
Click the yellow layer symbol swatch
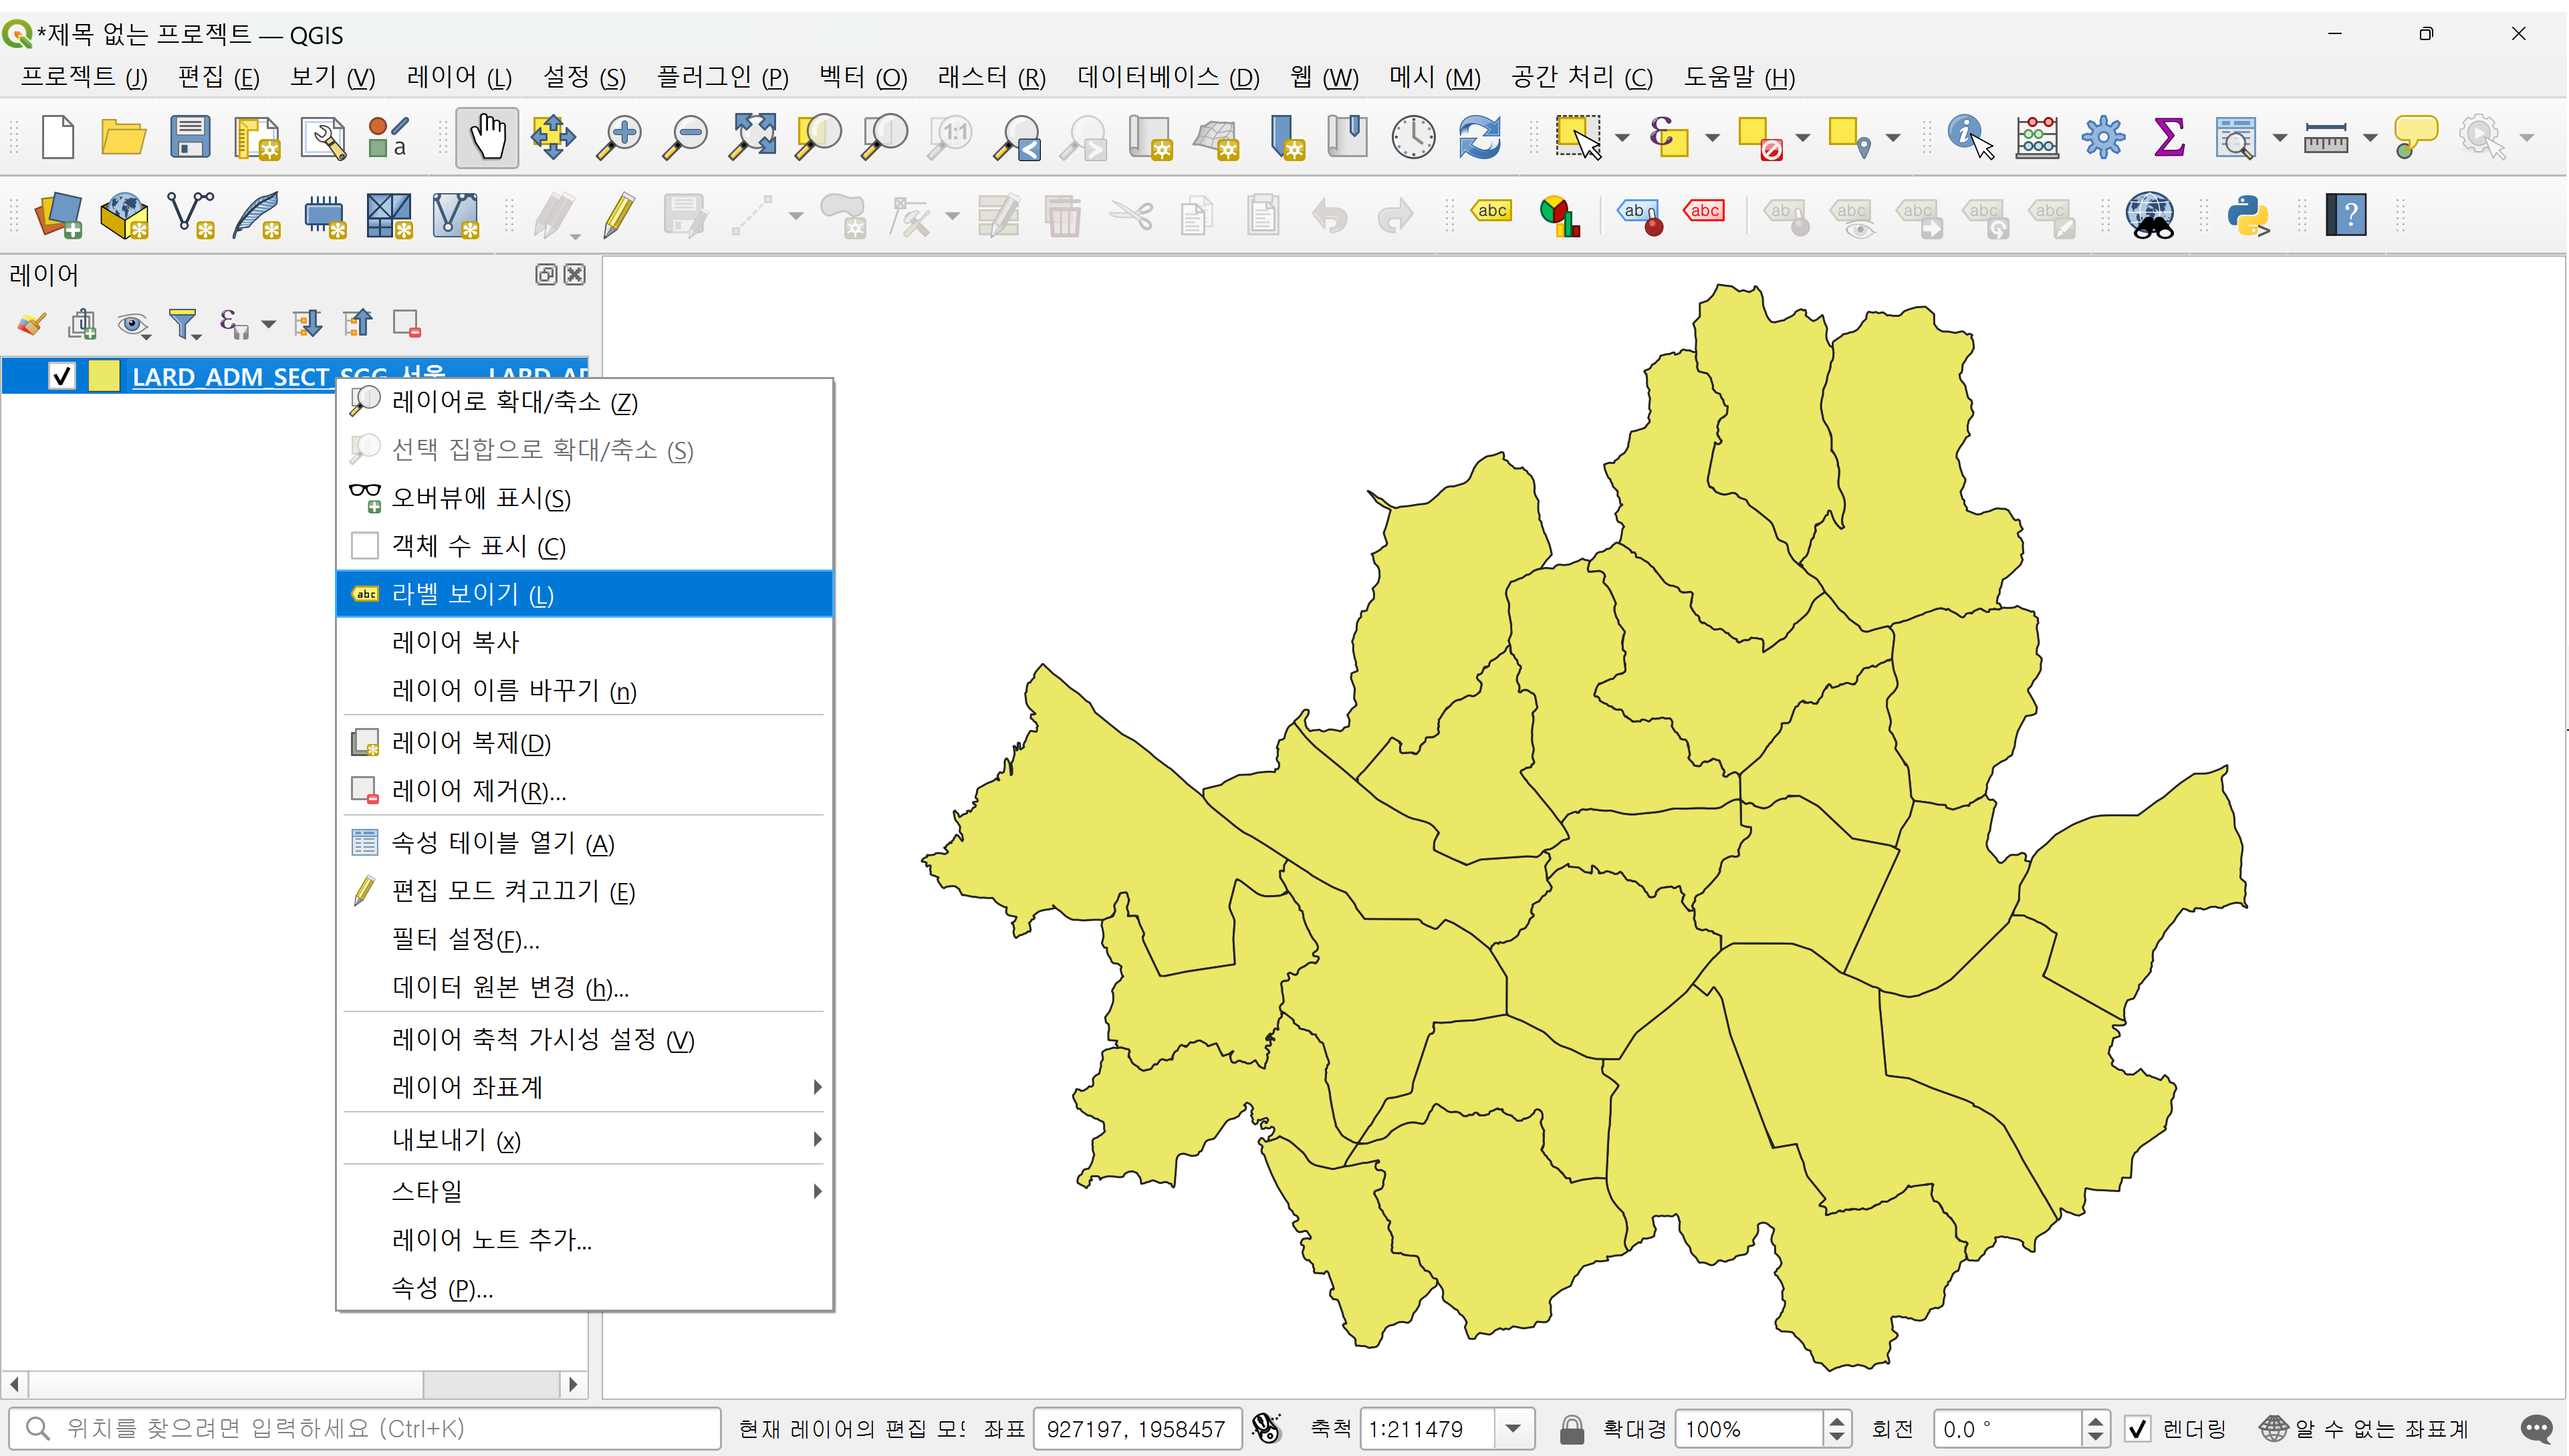pyautogui.click(x=104, y=376)
